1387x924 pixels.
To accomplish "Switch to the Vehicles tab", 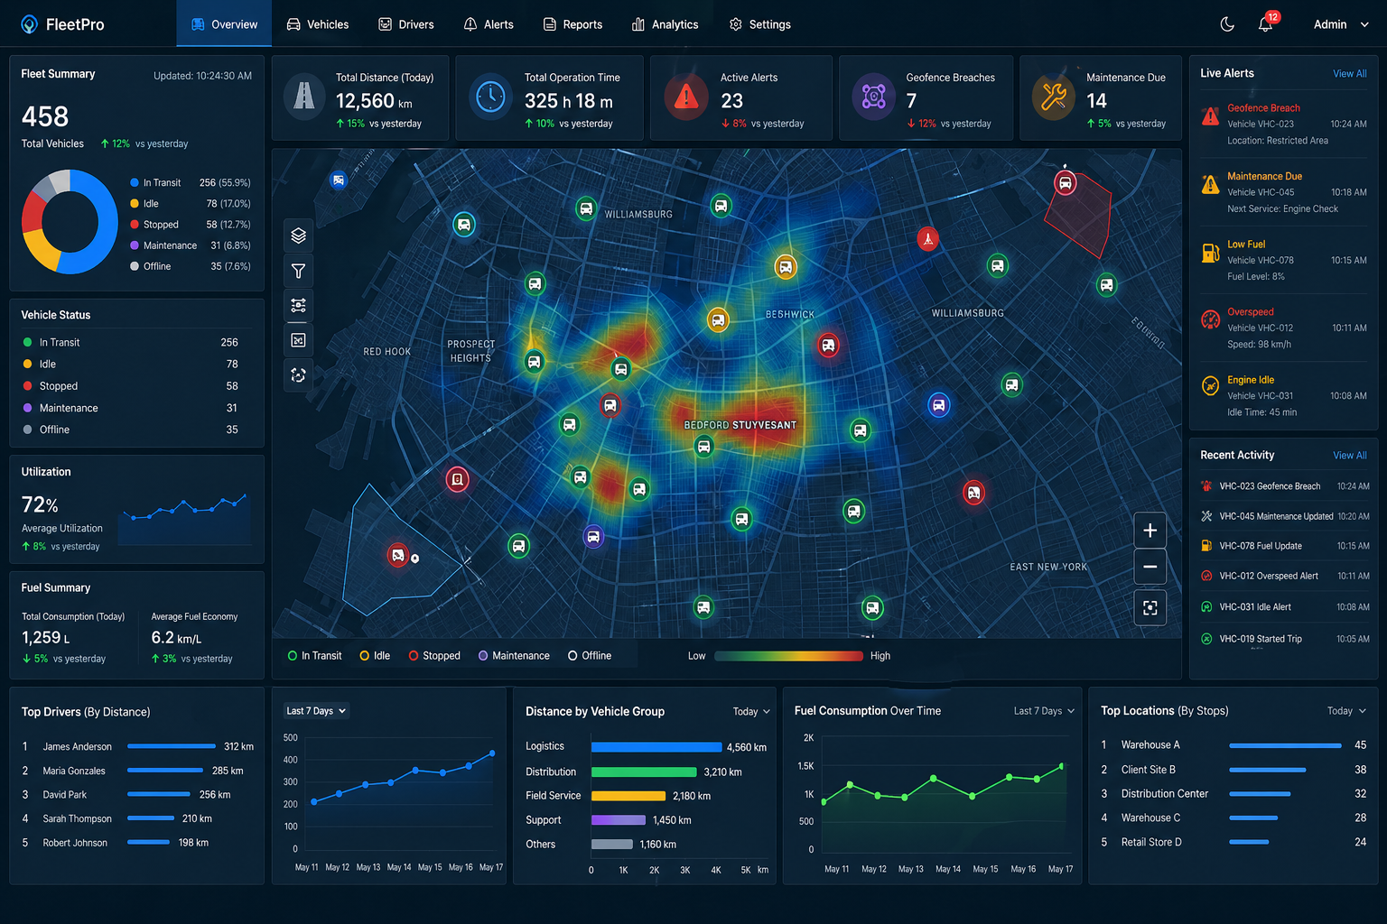I will click(x=317, y=24).
